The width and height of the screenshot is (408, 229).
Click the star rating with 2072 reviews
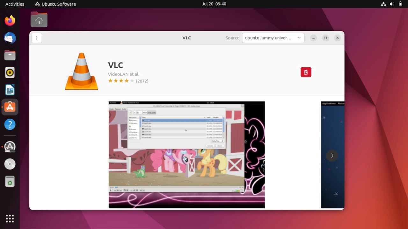128,81
